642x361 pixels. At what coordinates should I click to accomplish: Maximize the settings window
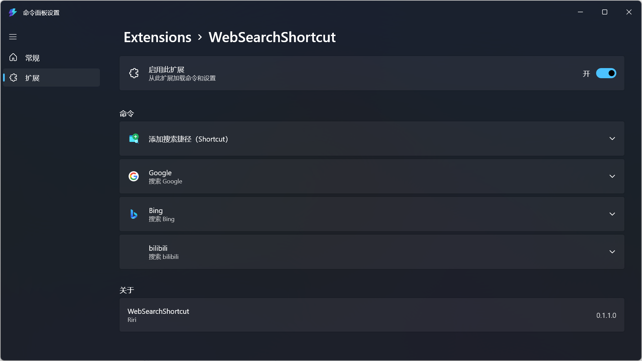605,12
